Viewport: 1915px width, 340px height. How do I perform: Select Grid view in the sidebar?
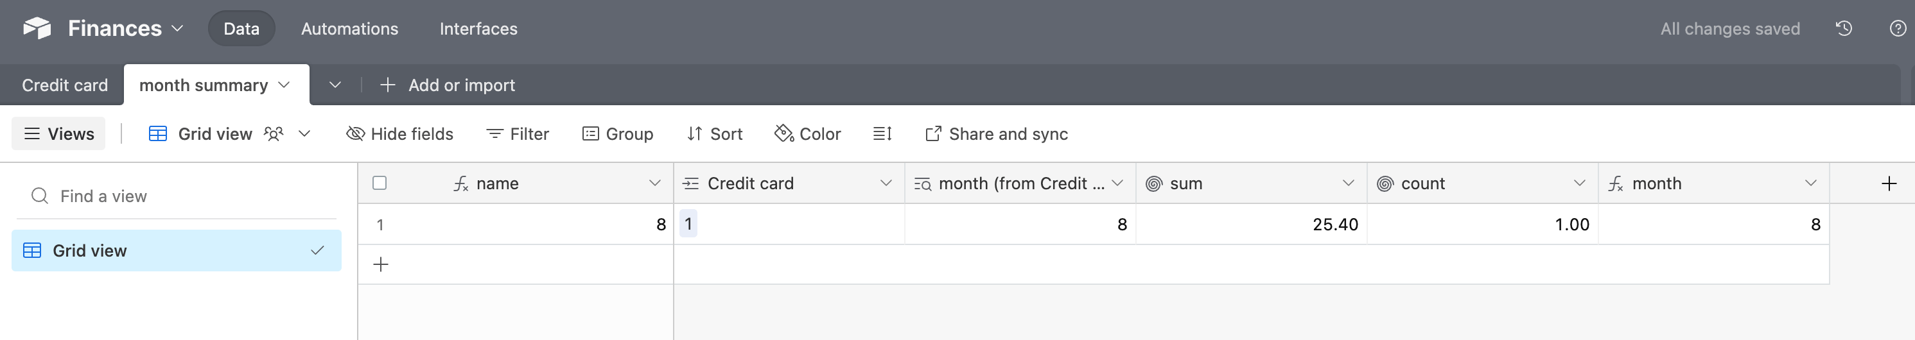tap(177, 250)
